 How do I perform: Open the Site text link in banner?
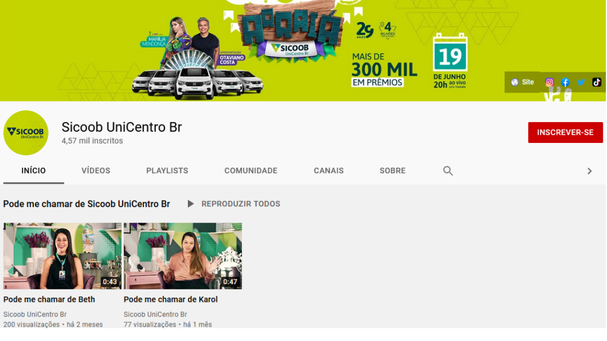[528, 82]
